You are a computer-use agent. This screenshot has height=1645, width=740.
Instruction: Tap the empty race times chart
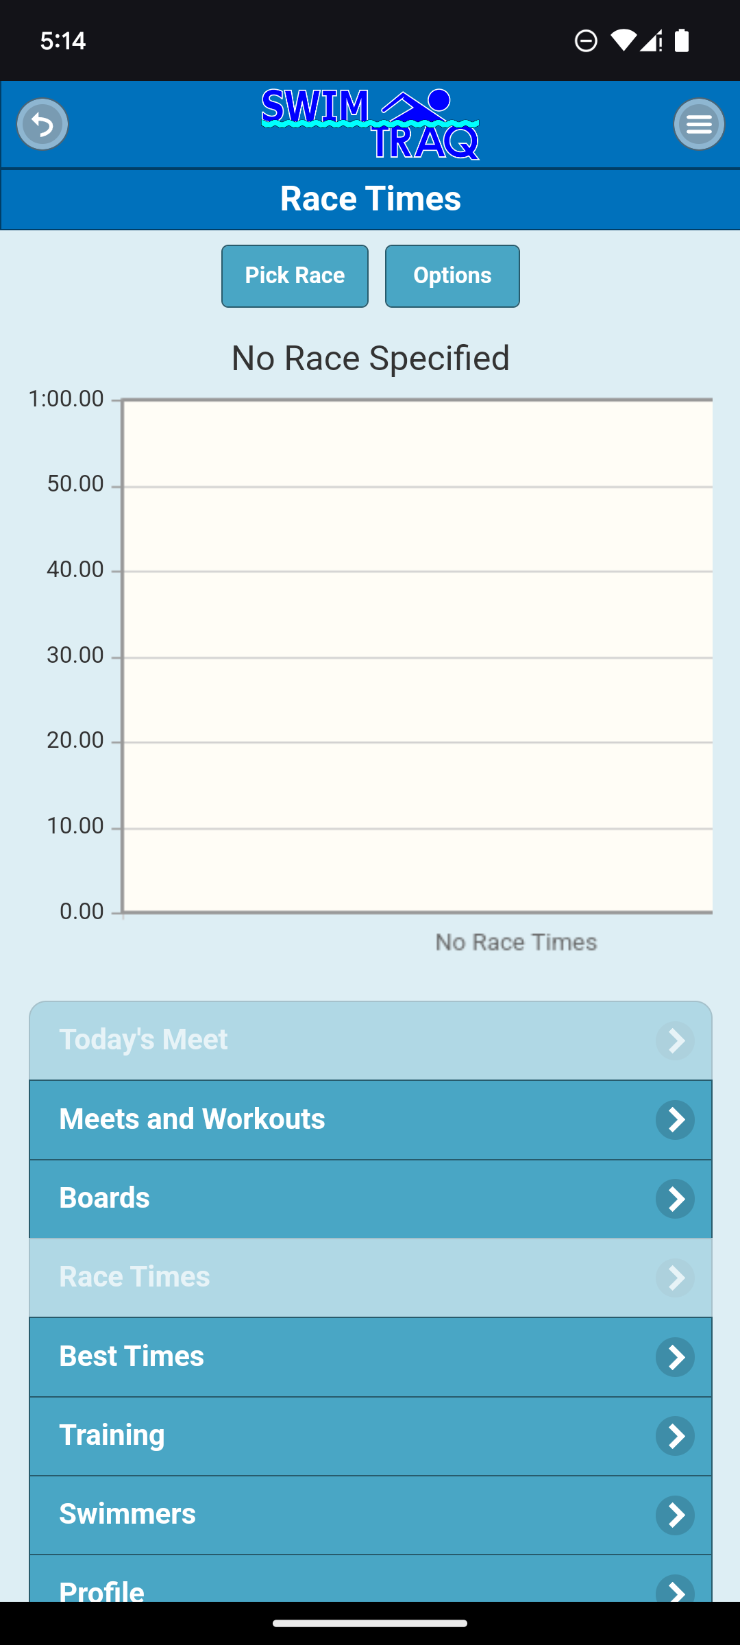tap(417, 656)
